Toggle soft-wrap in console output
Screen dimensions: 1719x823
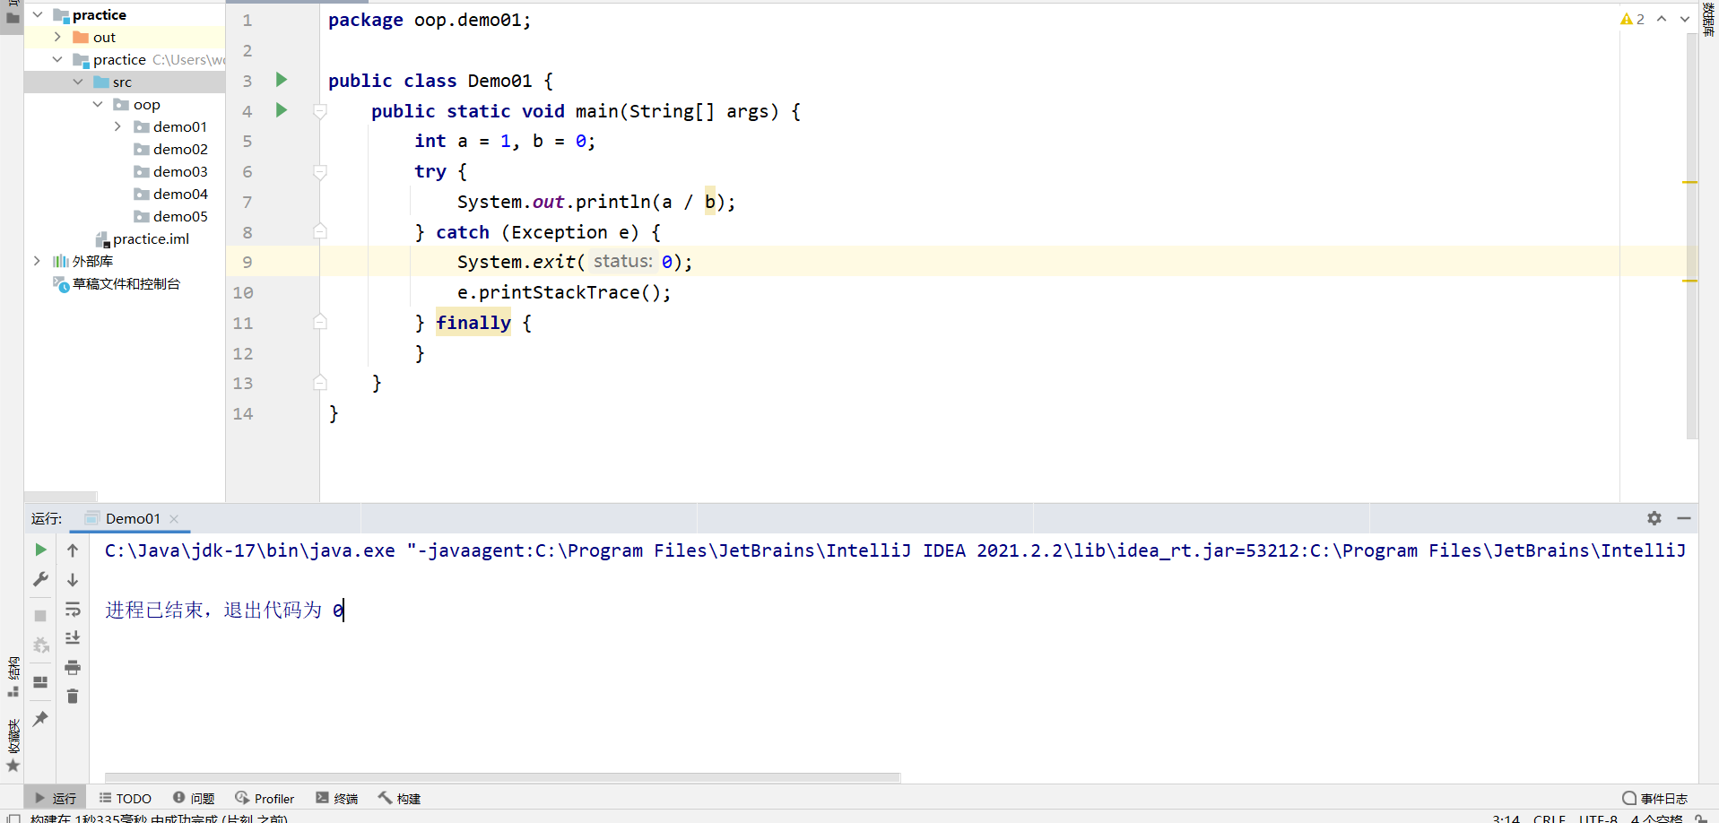point(73,609)
